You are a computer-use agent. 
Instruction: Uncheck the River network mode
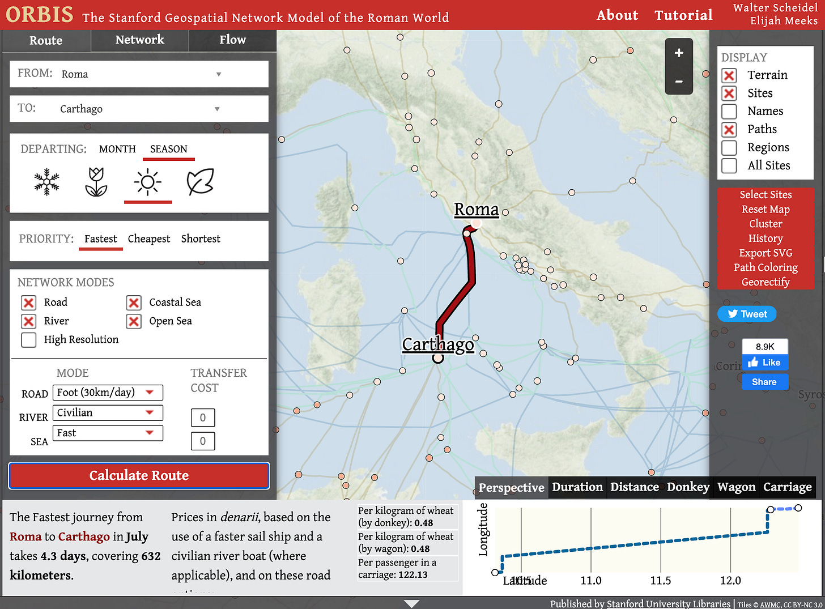tap(29, 321)
